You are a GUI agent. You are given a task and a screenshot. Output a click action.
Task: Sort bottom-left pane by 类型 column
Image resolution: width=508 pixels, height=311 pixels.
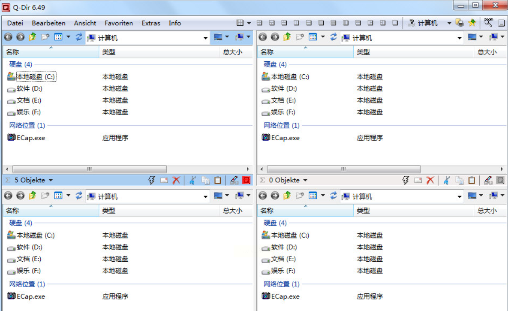[159, 211]
